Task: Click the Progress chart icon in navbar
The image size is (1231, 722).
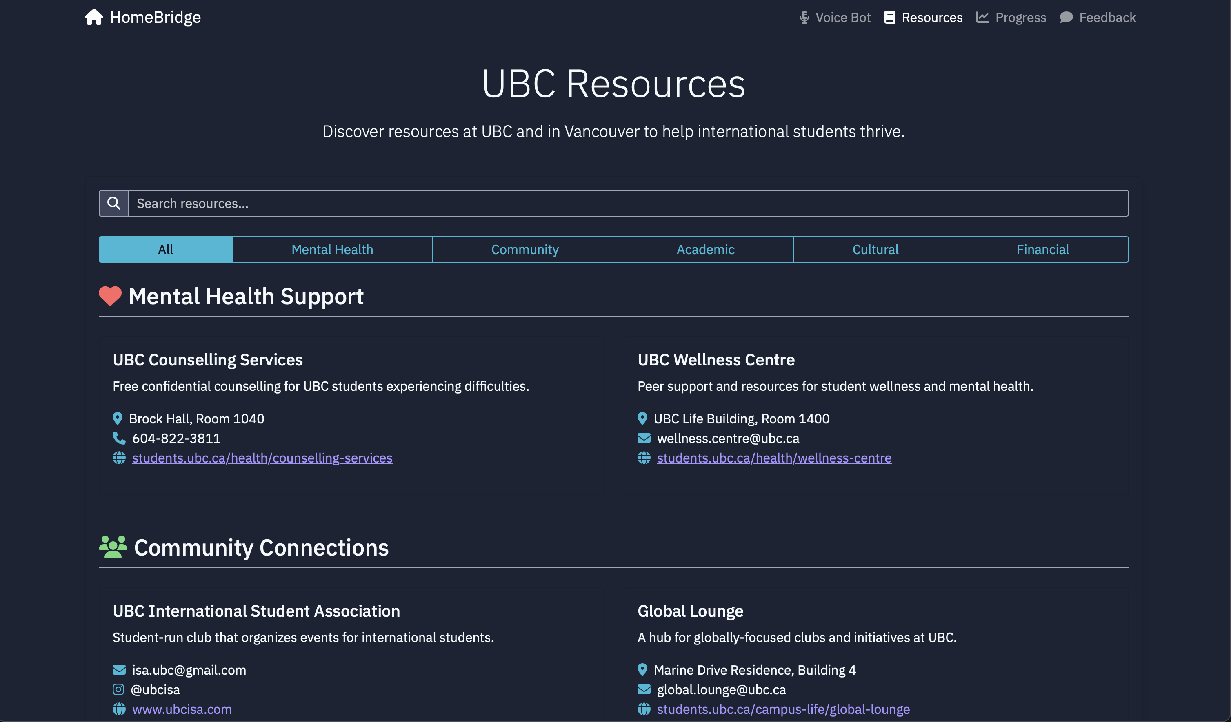Action: click(x=982, y=18)
